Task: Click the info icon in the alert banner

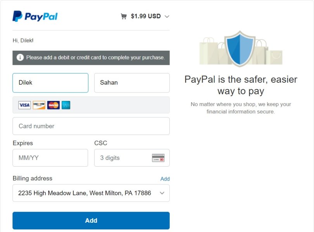Action: point(20,58)
